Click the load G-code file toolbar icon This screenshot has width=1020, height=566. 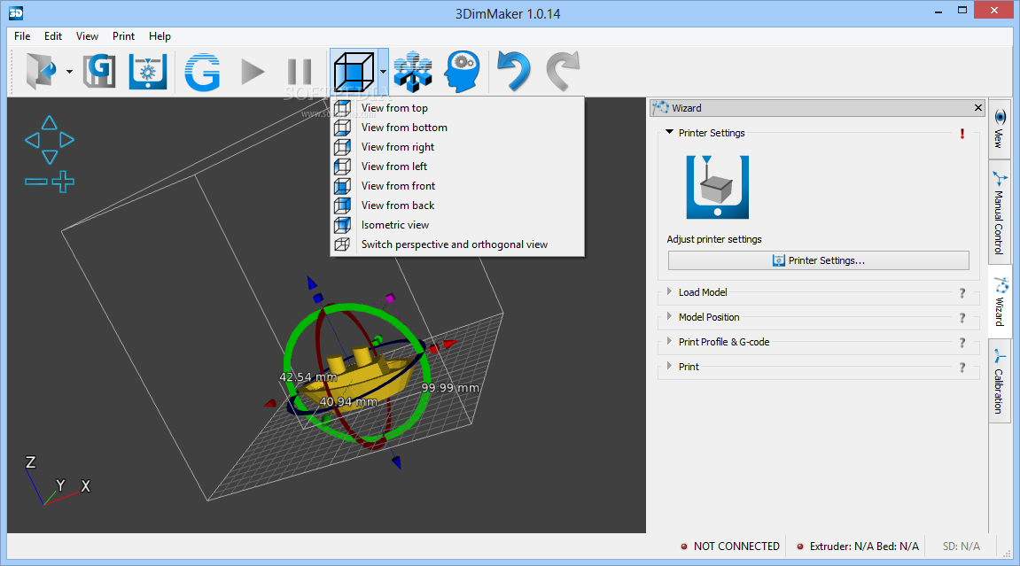[99, 71]
